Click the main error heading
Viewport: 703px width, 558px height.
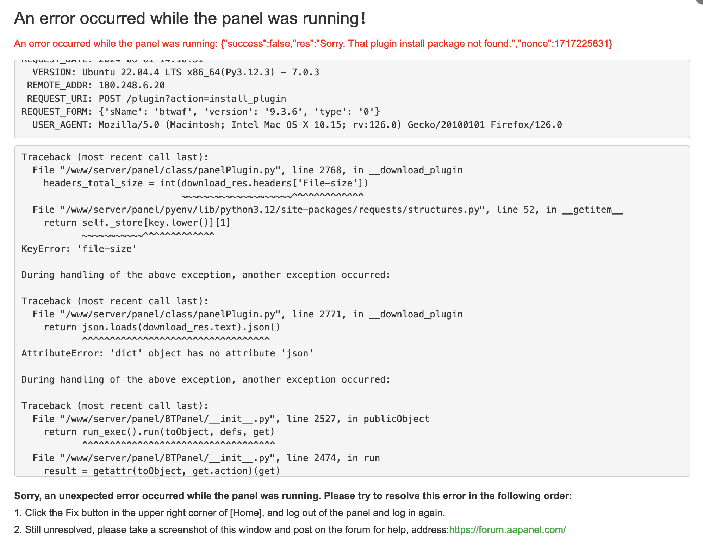coord(190,18)
